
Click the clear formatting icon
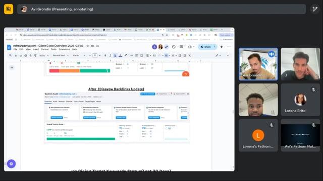(190, 55)
